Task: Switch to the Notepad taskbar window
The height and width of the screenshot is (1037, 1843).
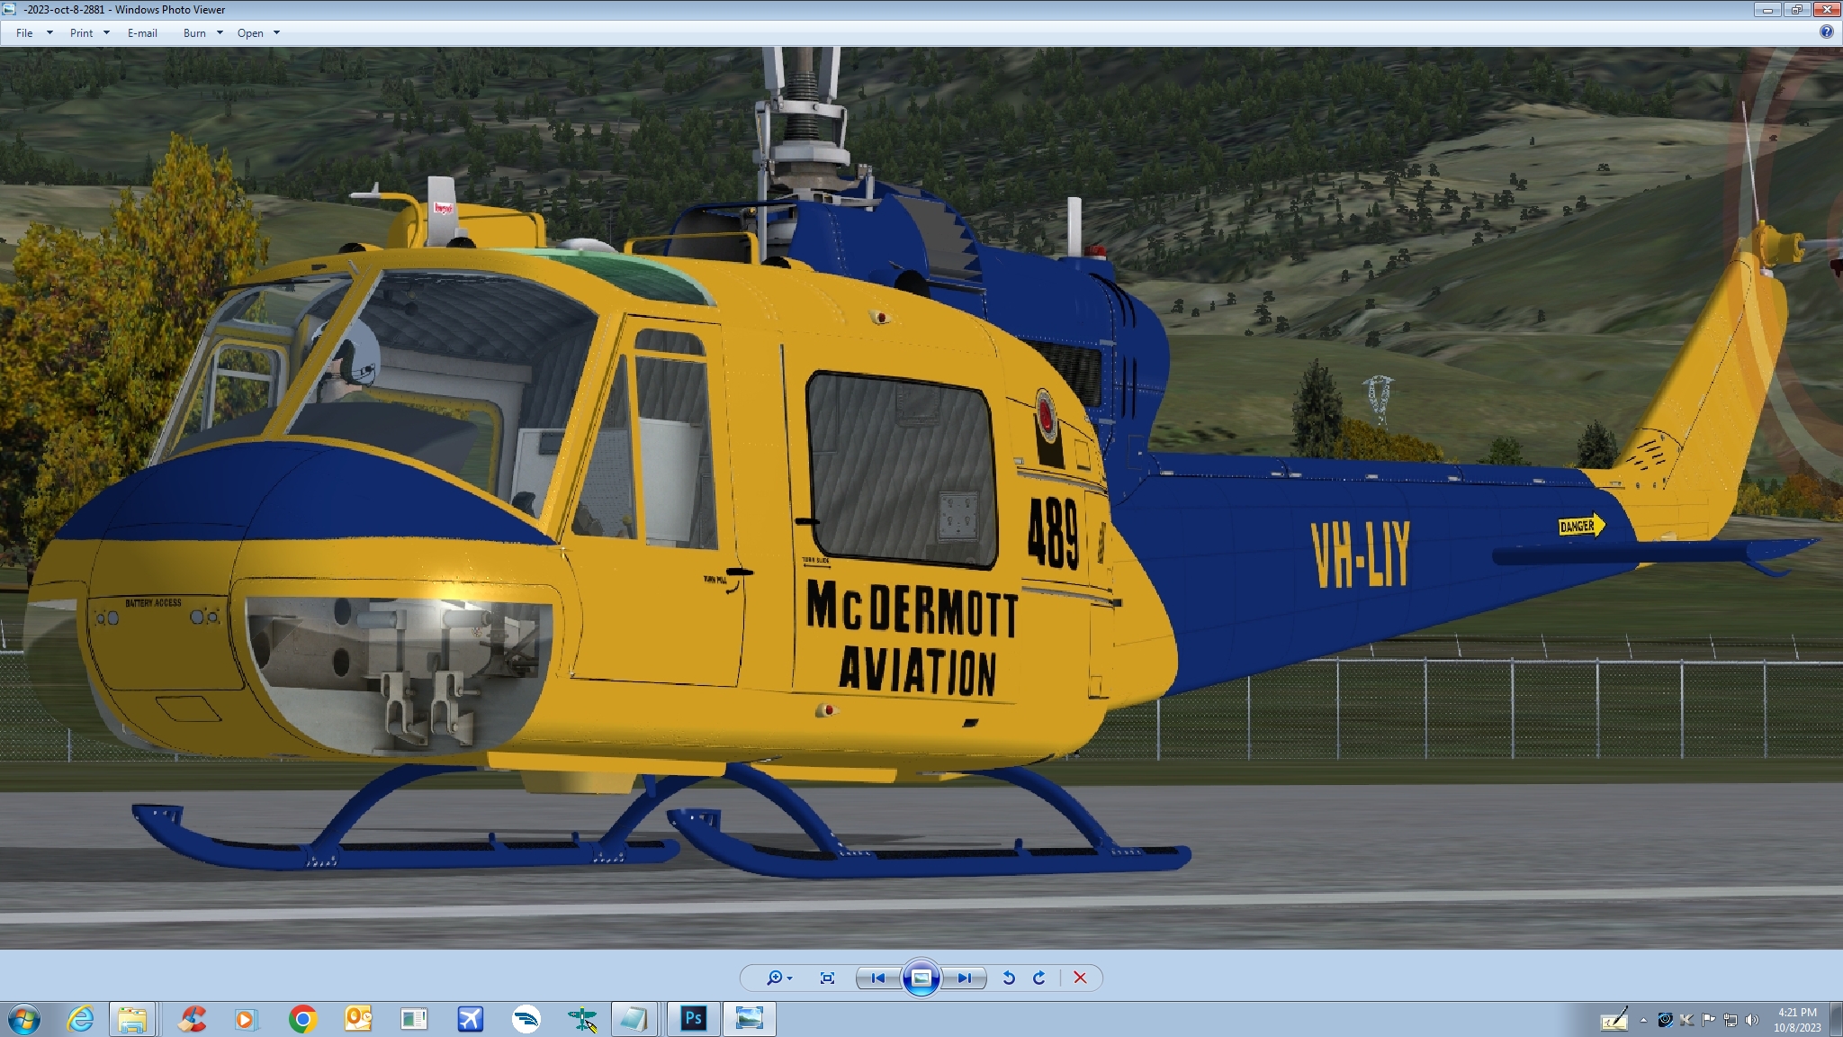Action: [634, 1019]
